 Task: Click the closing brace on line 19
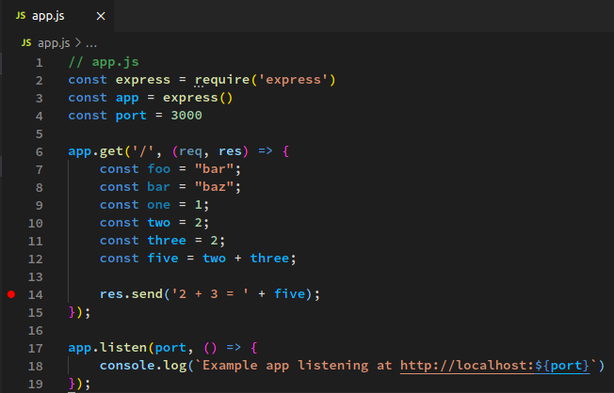click(x=73, y=384)
